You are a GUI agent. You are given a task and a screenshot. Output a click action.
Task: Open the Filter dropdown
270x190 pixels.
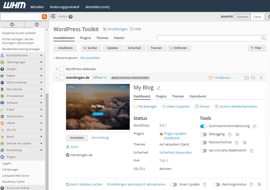pos(257,48)
